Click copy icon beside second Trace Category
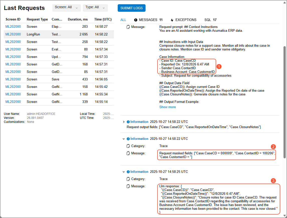This screenshot has height=218, width=287. point(128,179)
